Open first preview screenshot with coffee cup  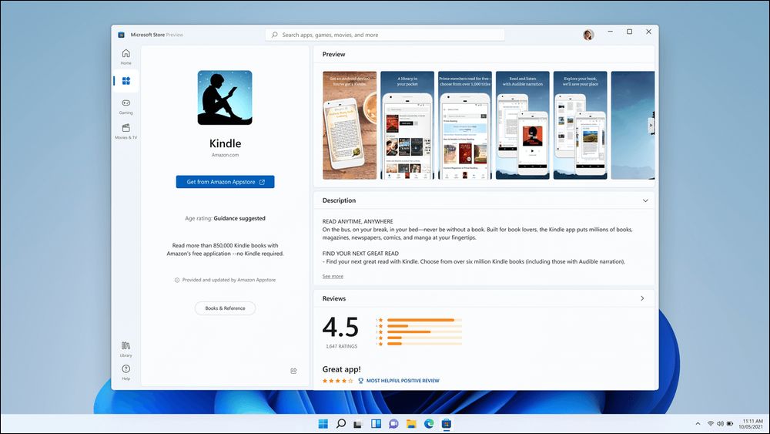point(350,126)
